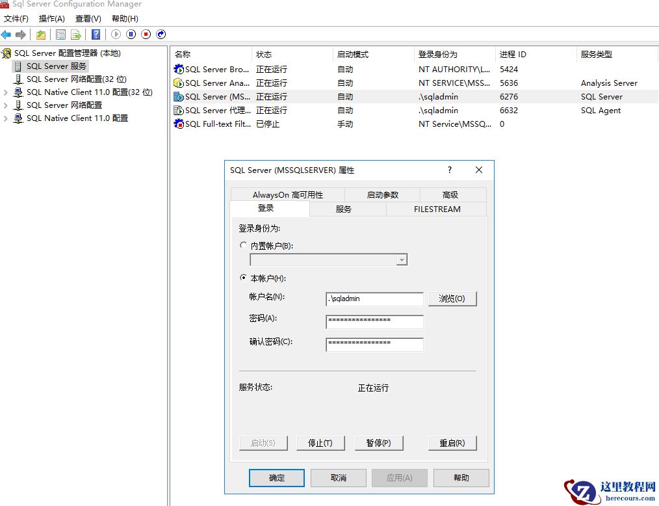Click the 帐户名 input field
The height and width of the screenshot is (506, 659).
[374, 299]
